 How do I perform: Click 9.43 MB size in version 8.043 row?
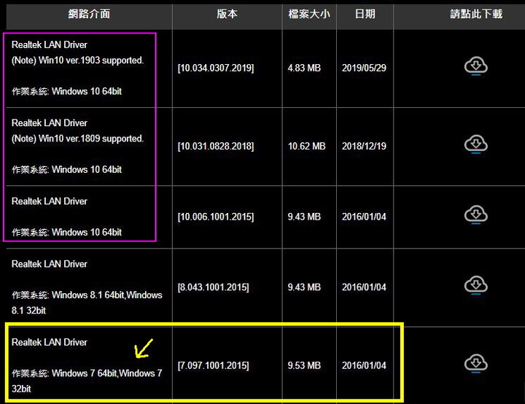point(304,287)
